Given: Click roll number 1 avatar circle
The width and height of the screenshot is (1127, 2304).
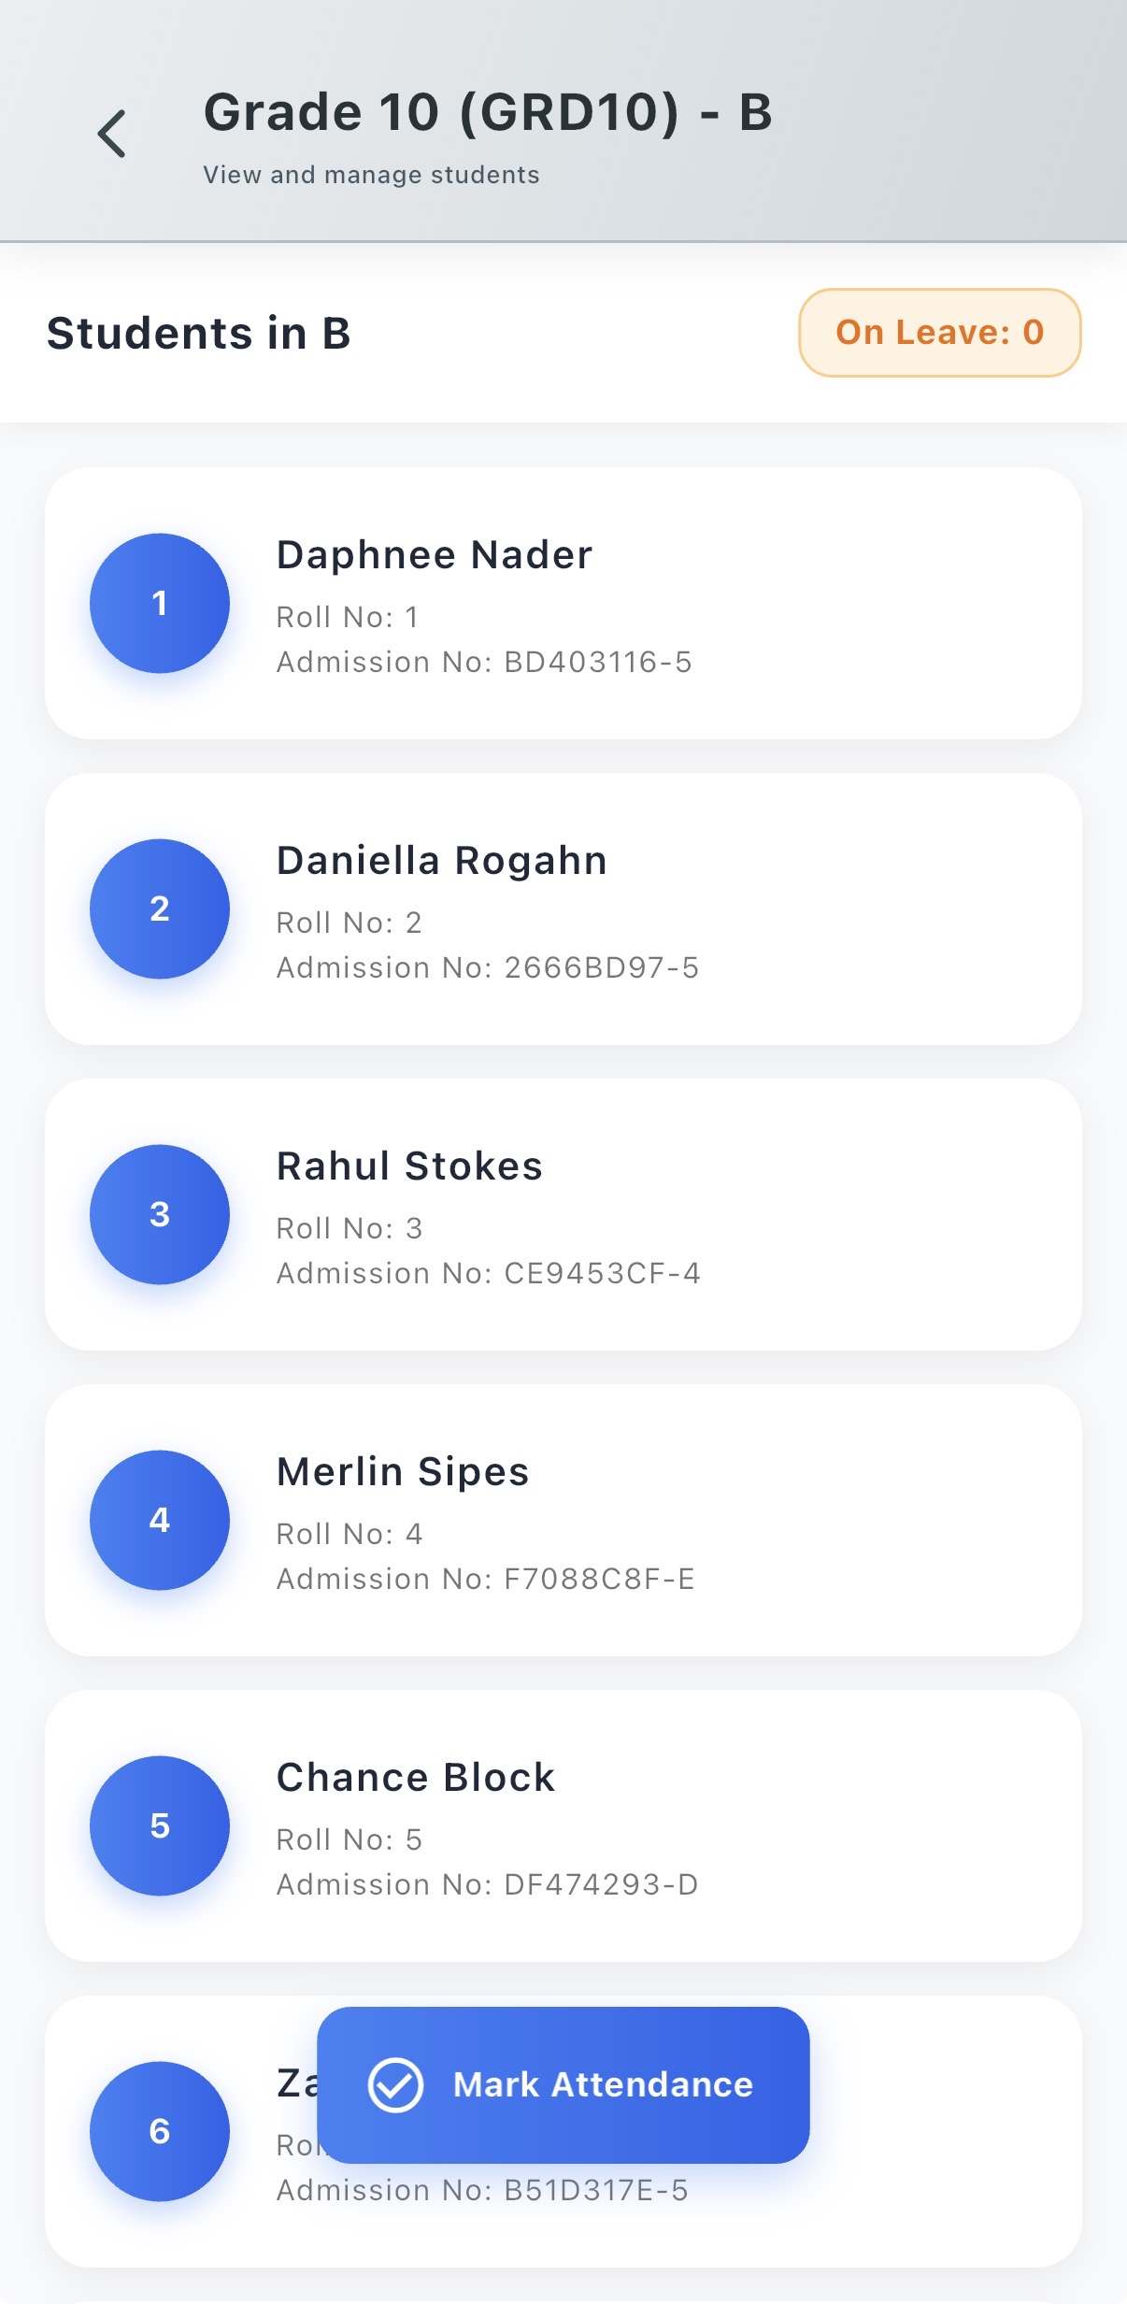Looking at the screenshot, I should pyautogui.click(x=160, y=603).
